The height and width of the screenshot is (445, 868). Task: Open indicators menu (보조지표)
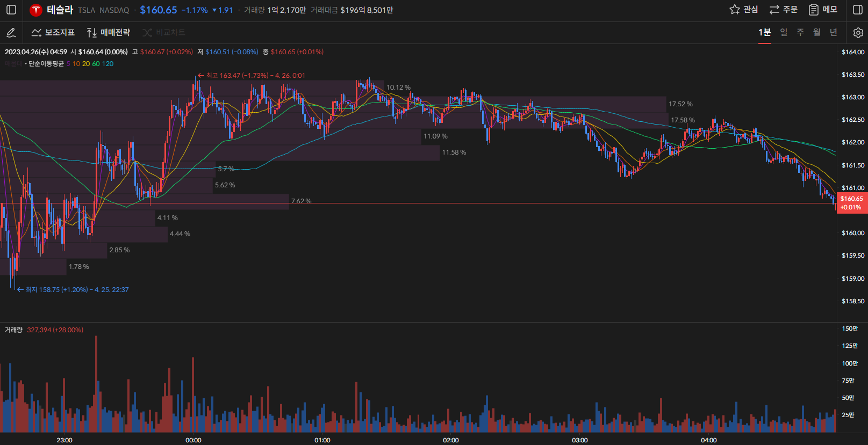(53, 33)
